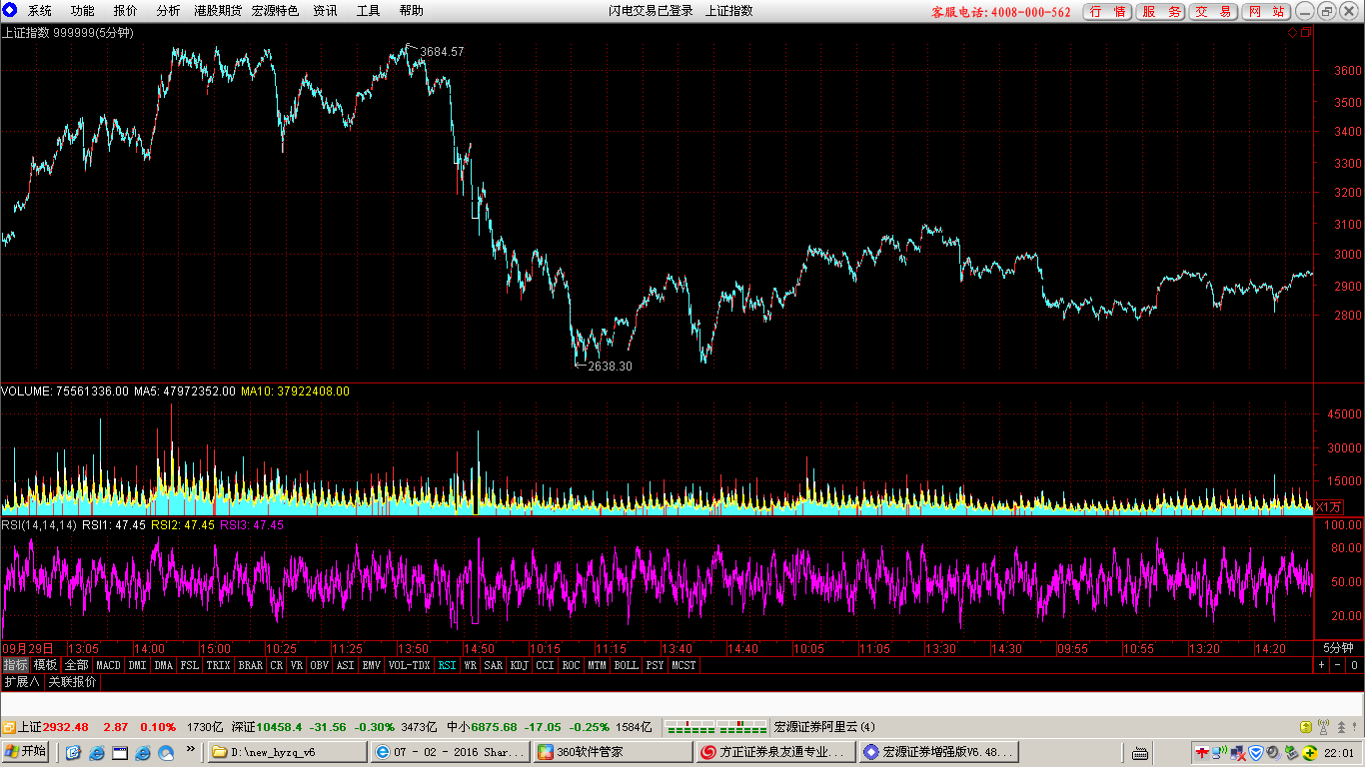
Task: Click the 0 button beside indicator tabs
Action: click(x=1354, y=665)
